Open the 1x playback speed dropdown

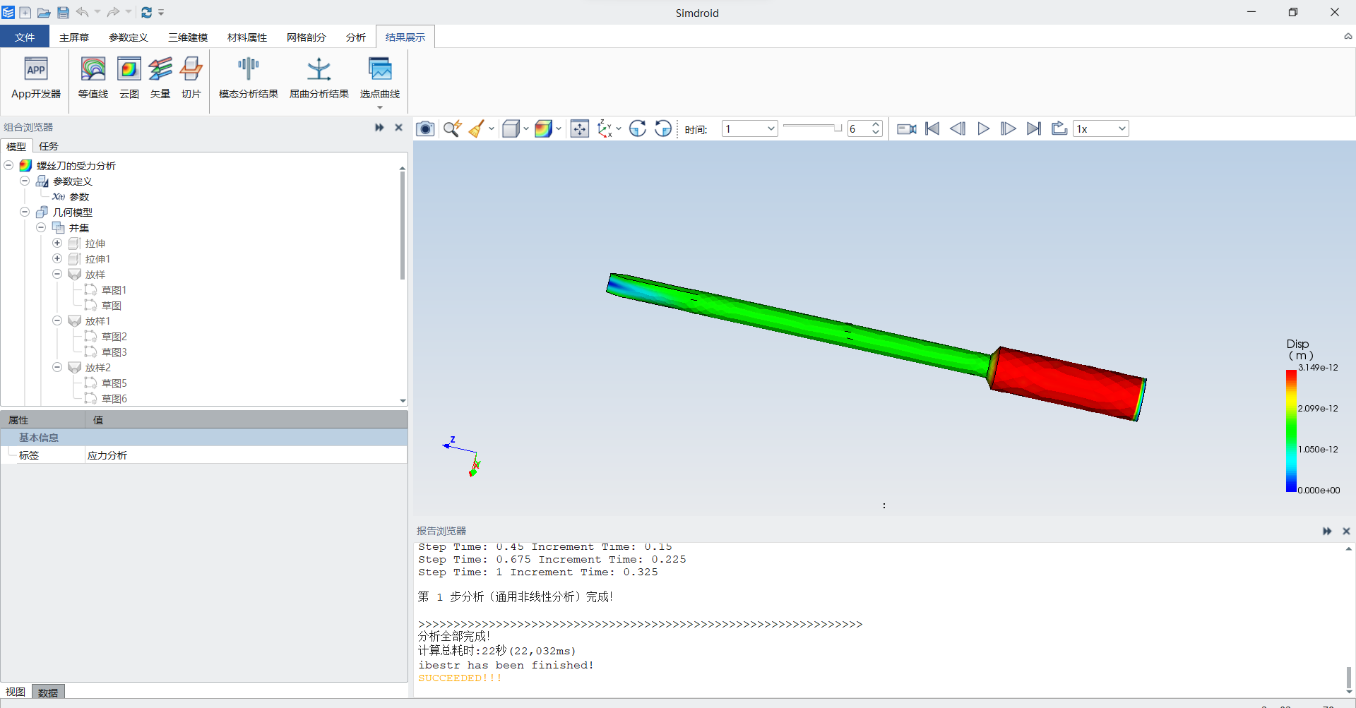click(1101, 128)
